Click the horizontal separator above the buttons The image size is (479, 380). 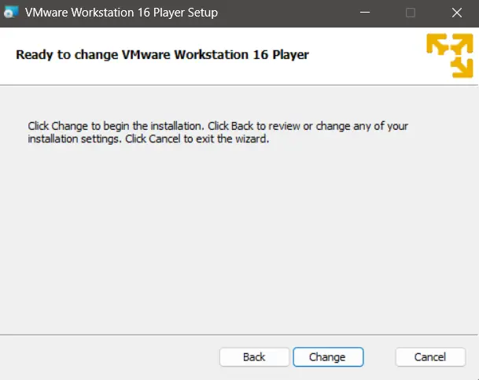point(236,334)
